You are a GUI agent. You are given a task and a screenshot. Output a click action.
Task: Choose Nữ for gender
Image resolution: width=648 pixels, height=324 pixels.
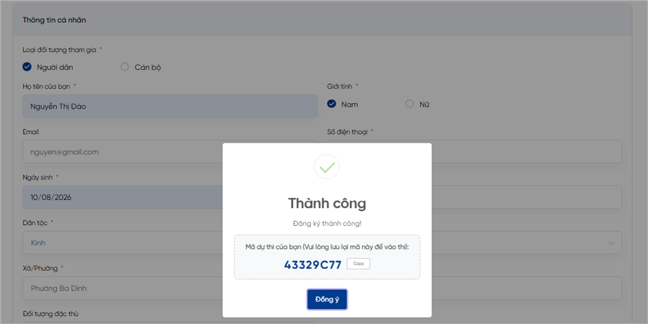coord(410,104)
